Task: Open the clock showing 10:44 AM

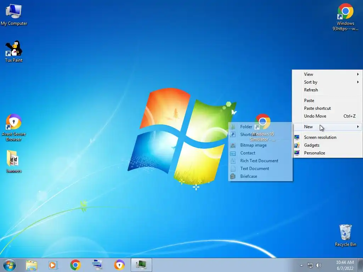Action: [x=345, y=265]
